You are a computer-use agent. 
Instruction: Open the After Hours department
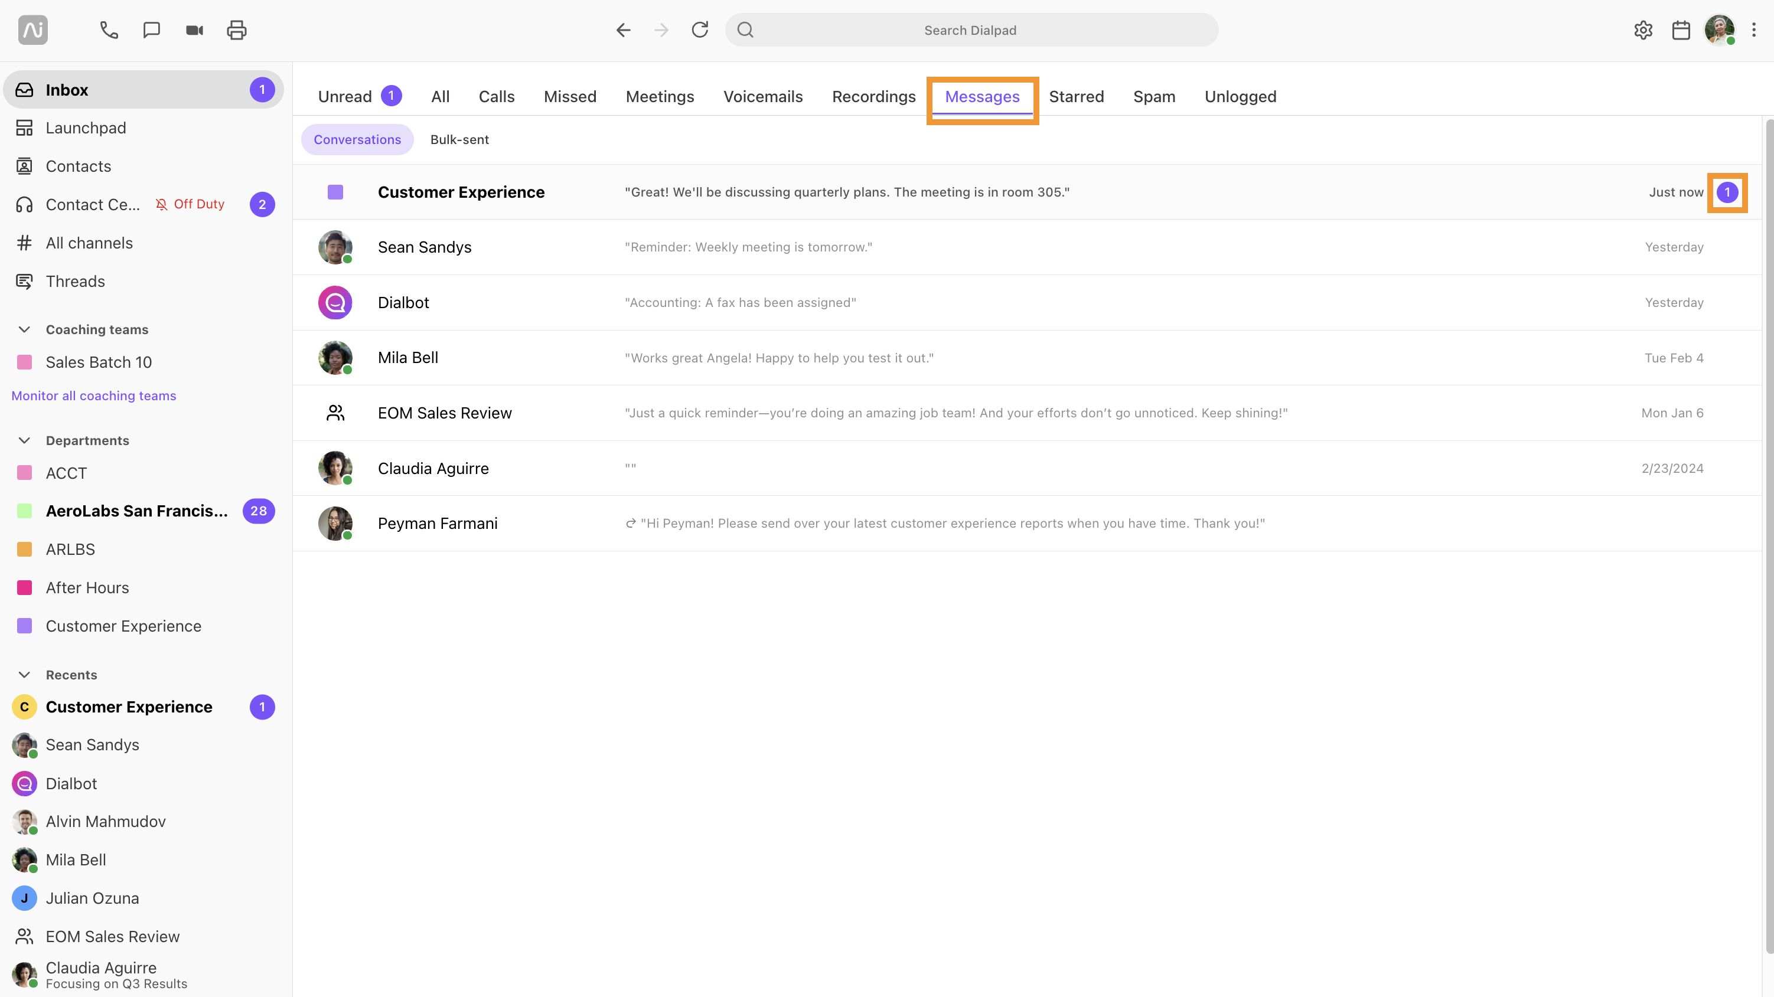coord(144,587)
